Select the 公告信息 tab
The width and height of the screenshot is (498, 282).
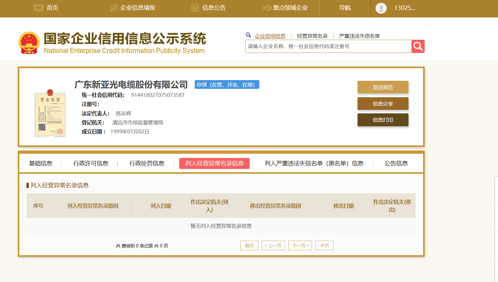point(396,163)
